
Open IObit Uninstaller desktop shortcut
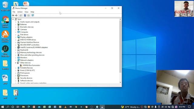coord(5,51)
